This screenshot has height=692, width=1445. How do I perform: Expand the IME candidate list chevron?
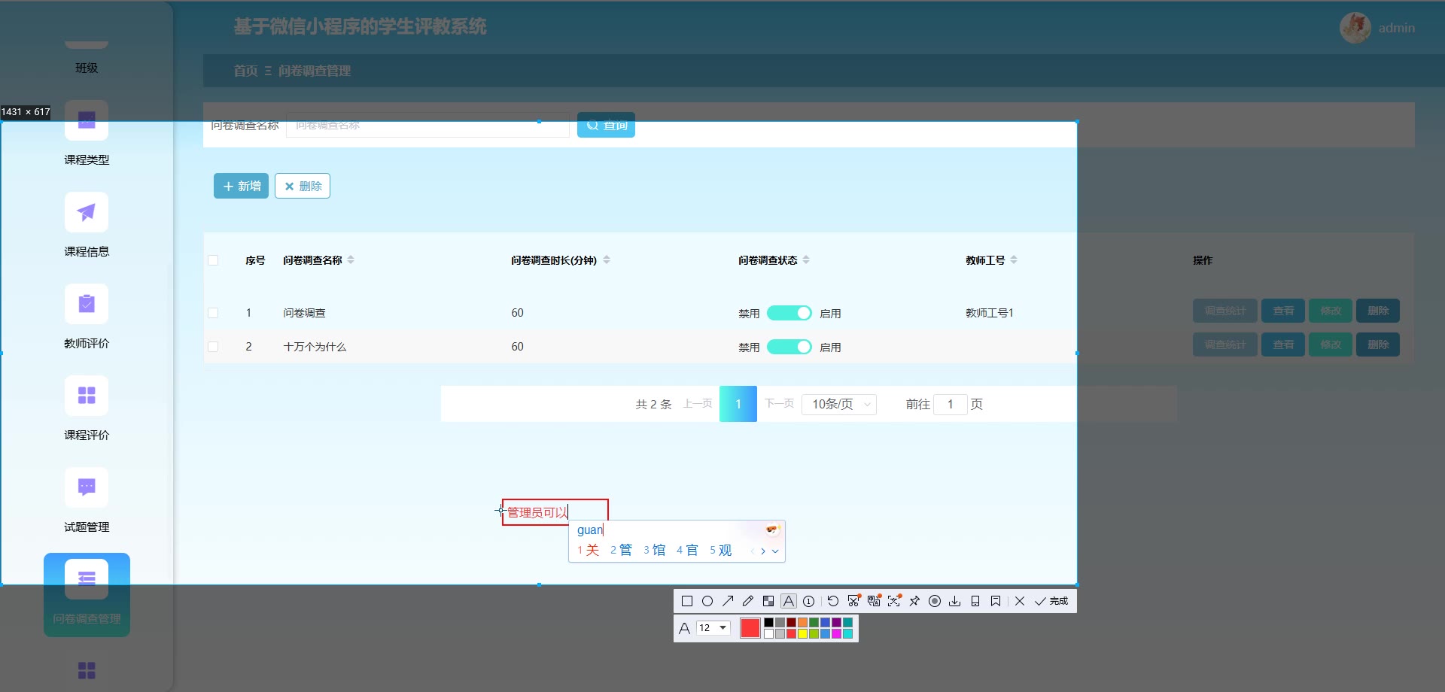tap(775, 551)
